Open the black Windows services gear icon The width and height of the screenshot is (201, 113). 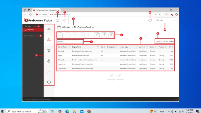click(49, 50)
